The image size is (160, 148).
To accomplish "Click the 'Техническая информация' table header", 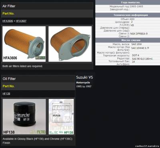I will (130, 15).
